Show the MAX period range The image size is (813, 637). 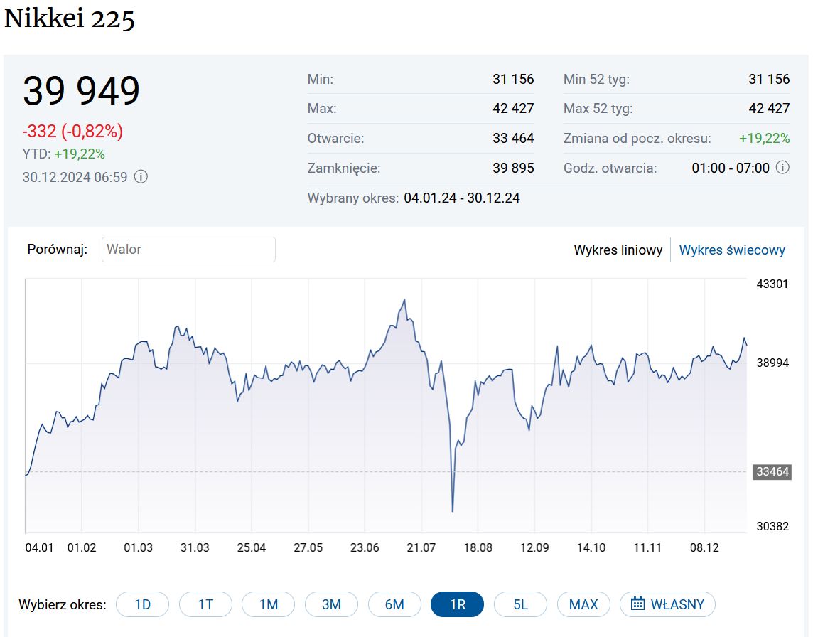[583, 604]
